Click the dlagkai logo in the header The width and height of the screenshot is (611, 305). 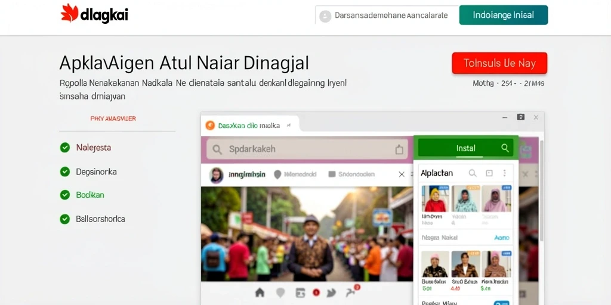[94, 14]
